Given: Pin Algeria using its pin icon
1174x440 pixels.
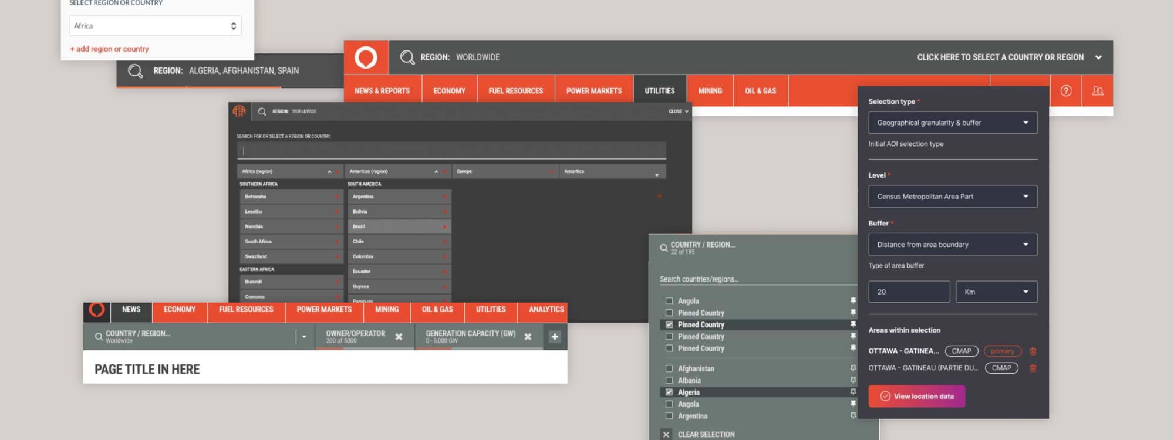Looking at the screenshot, I should pyautogui.click(x=853, y=392).
